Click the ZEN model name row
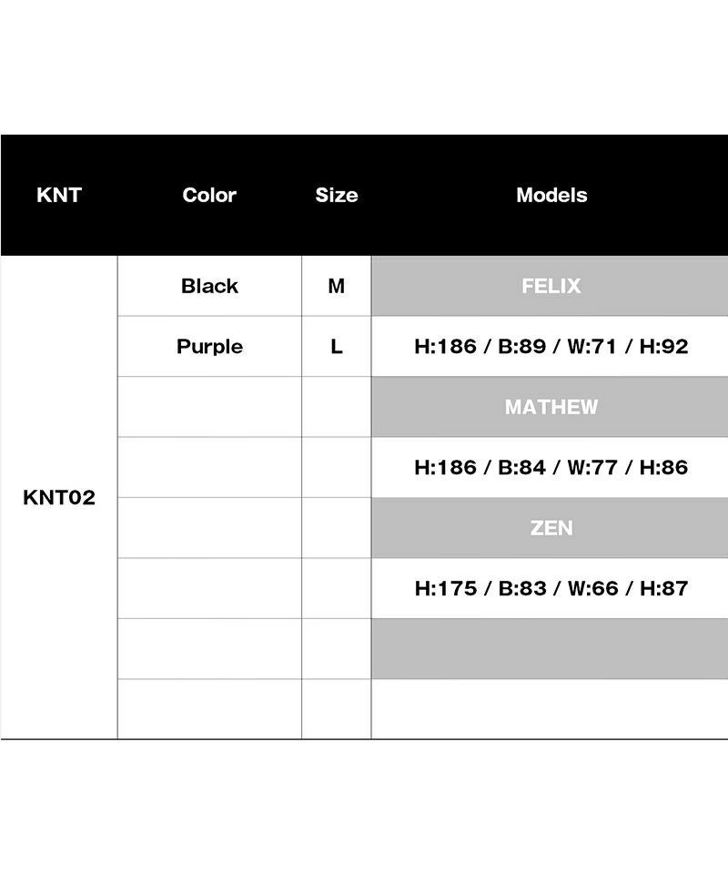Screen dimensions: 728x874 tap(551, 528)
